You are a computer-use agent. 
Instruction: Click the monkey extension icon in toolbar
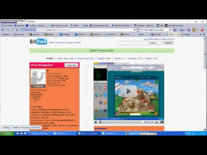tap(194, 30)
